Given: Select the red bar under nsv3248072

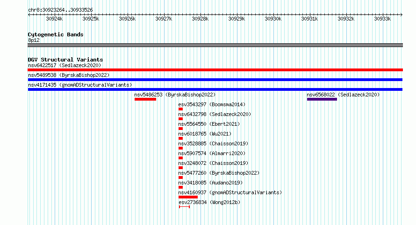Looking at the screenshot, I should click(181, 168).
